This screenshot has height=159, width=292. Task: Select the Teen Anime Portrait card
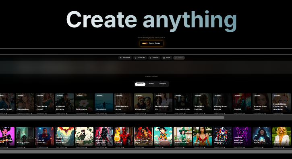pos(45,103)
